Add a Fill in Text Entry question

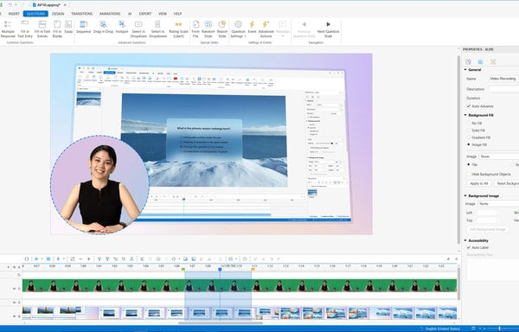coord(25,29)
